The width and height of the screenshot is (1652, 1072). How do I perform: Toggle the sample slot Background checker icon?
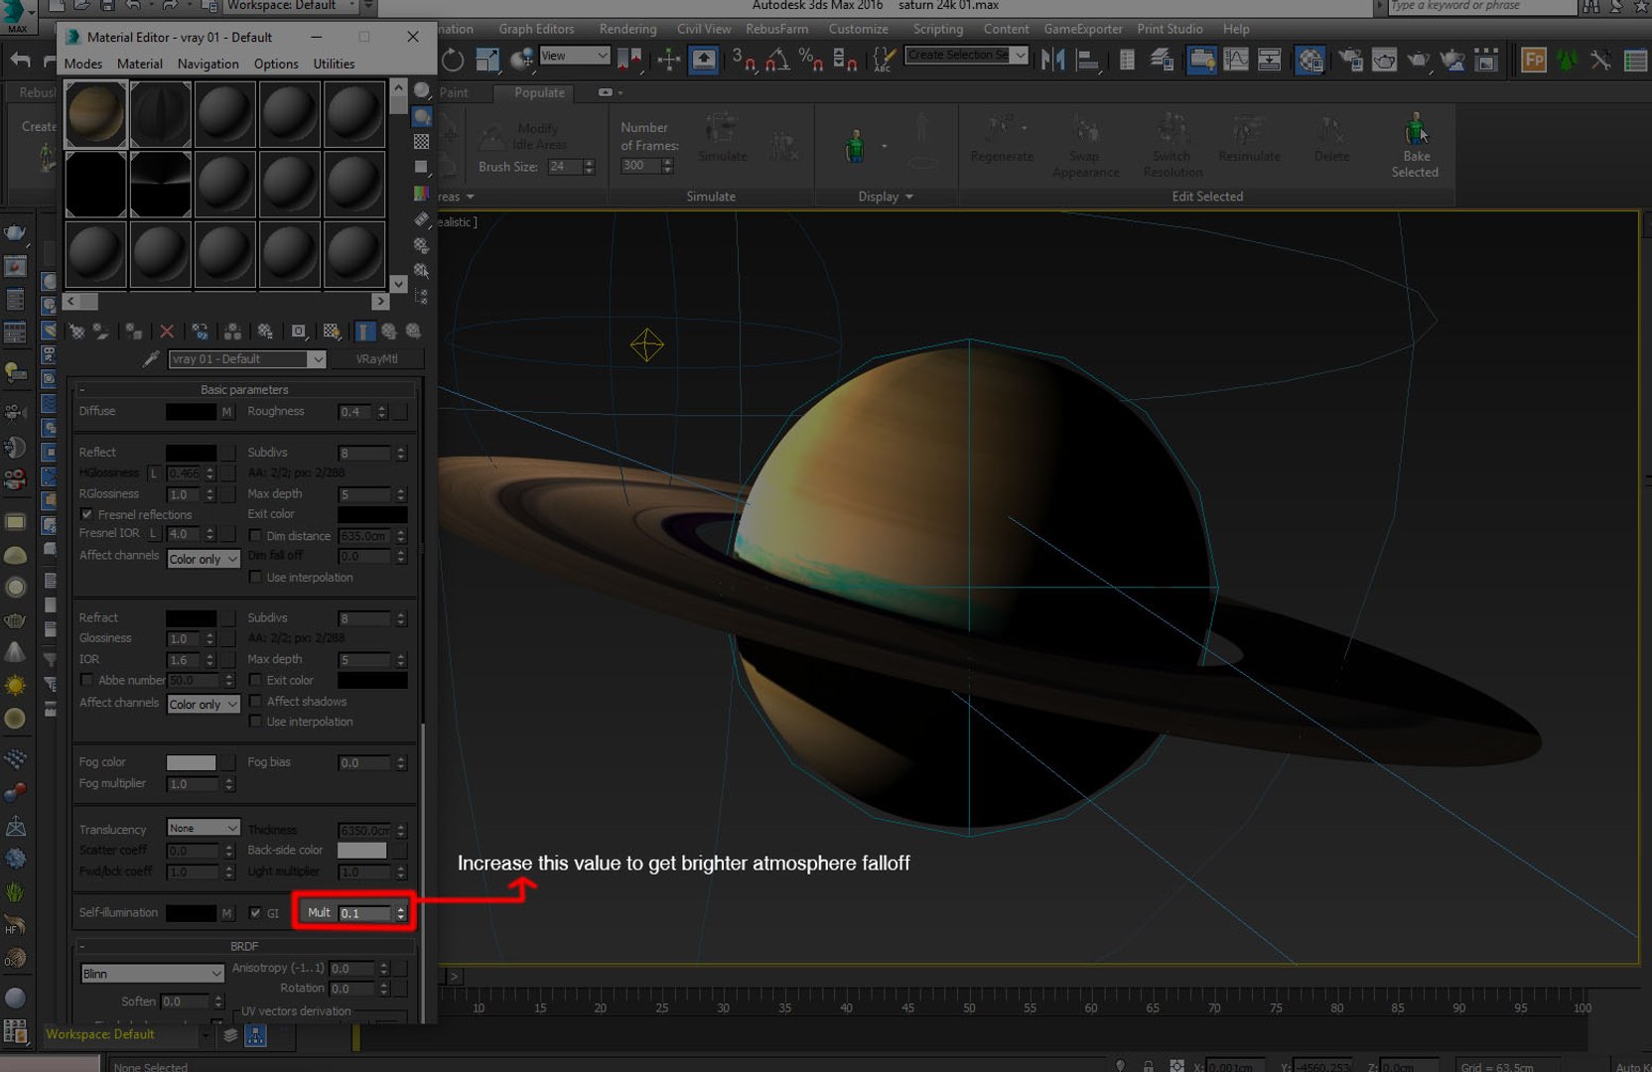pos(422,142)
